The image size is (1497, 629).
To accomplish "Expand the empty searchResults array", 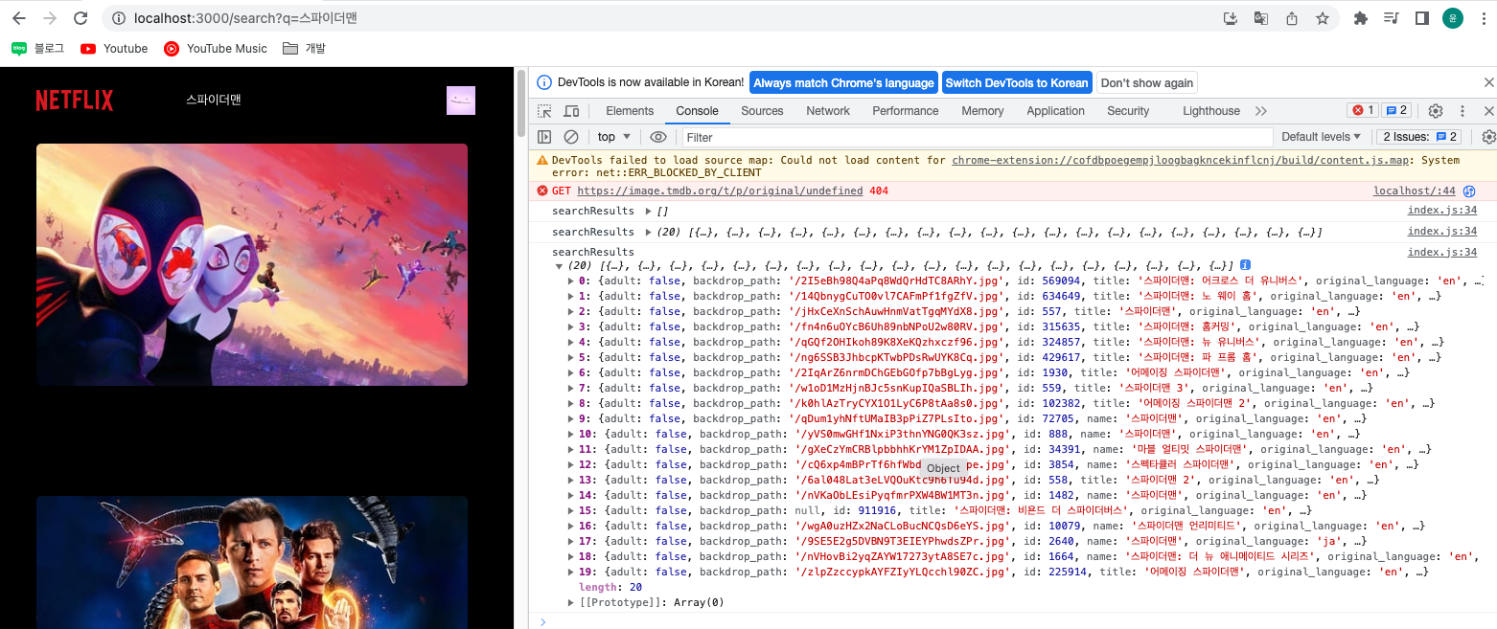I will [x=649, y=211].
